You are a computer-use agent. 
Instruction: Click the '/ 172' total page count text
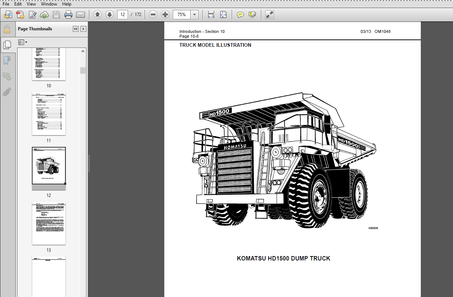point(136,15)
